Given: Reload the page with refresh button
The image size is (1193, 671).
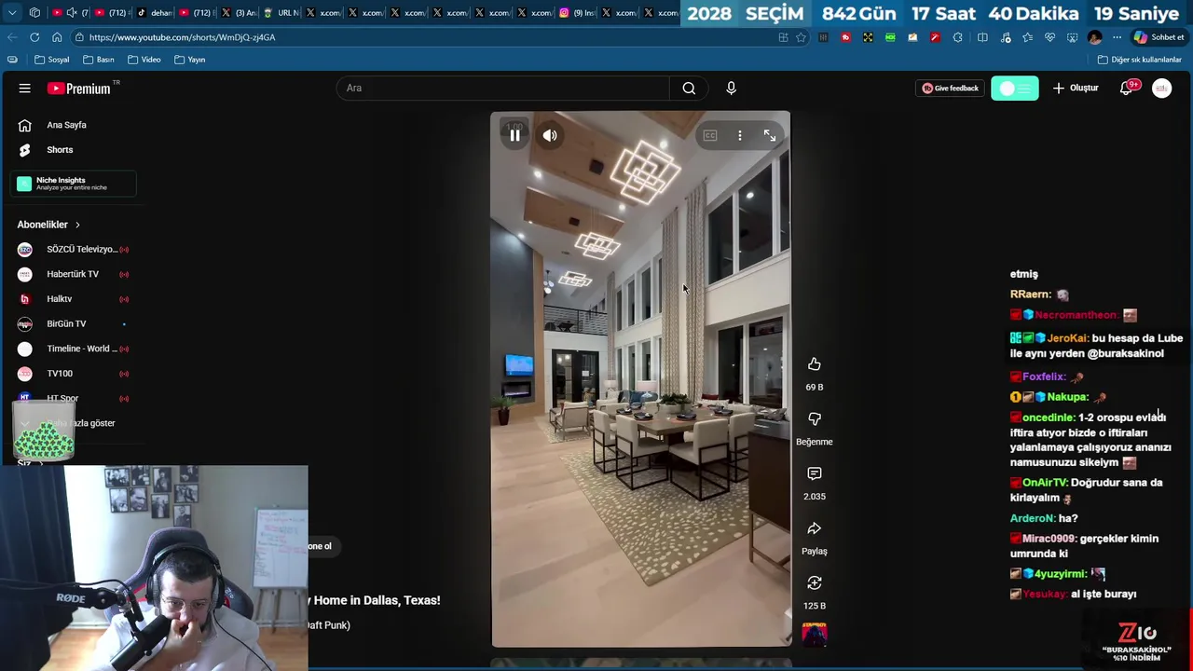Looking at the screenshot, I should 34,37.
